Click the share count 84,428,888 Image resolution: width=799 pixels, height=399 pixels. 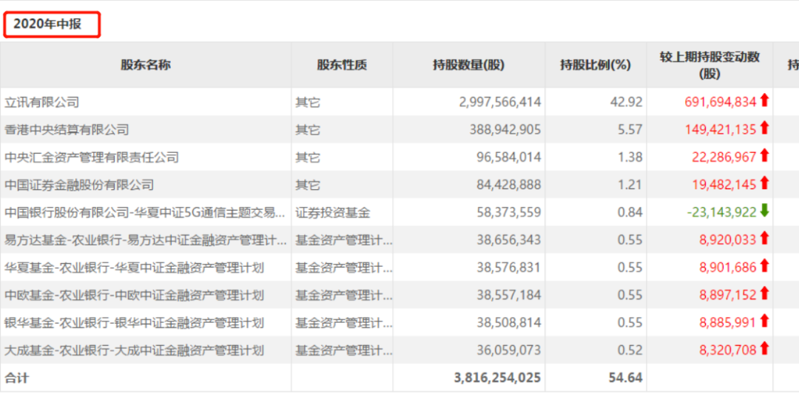[508, 185]
